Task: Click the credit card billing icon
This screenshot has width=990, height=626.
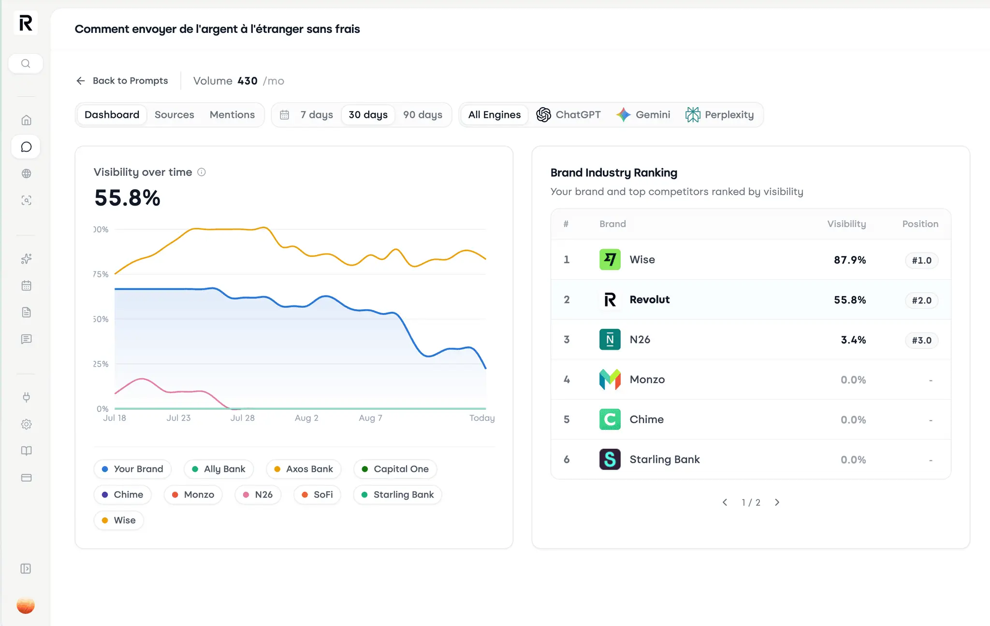Action: point(27,478)
